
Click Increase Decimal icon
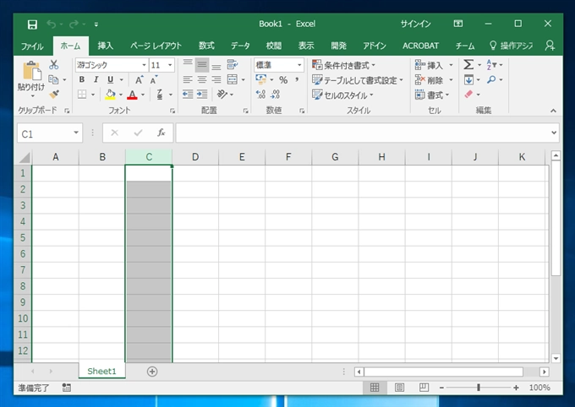[260, 95]
